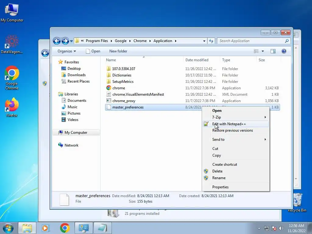Open Properties from the context menu
Viewport: 312px width, 234px height.
(236, 187)
